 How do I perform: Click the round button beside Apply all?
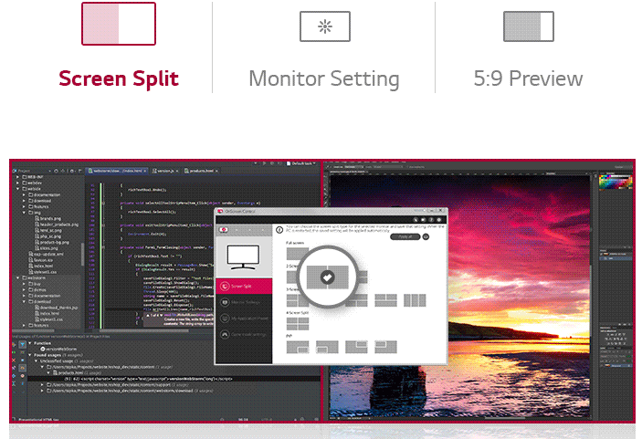coord(426,237)
